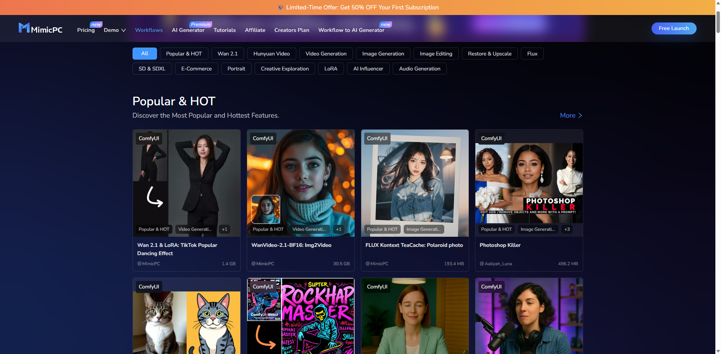Select the Flux filter tag
This screenshot has height=354, width=721.
pos(532,54)
